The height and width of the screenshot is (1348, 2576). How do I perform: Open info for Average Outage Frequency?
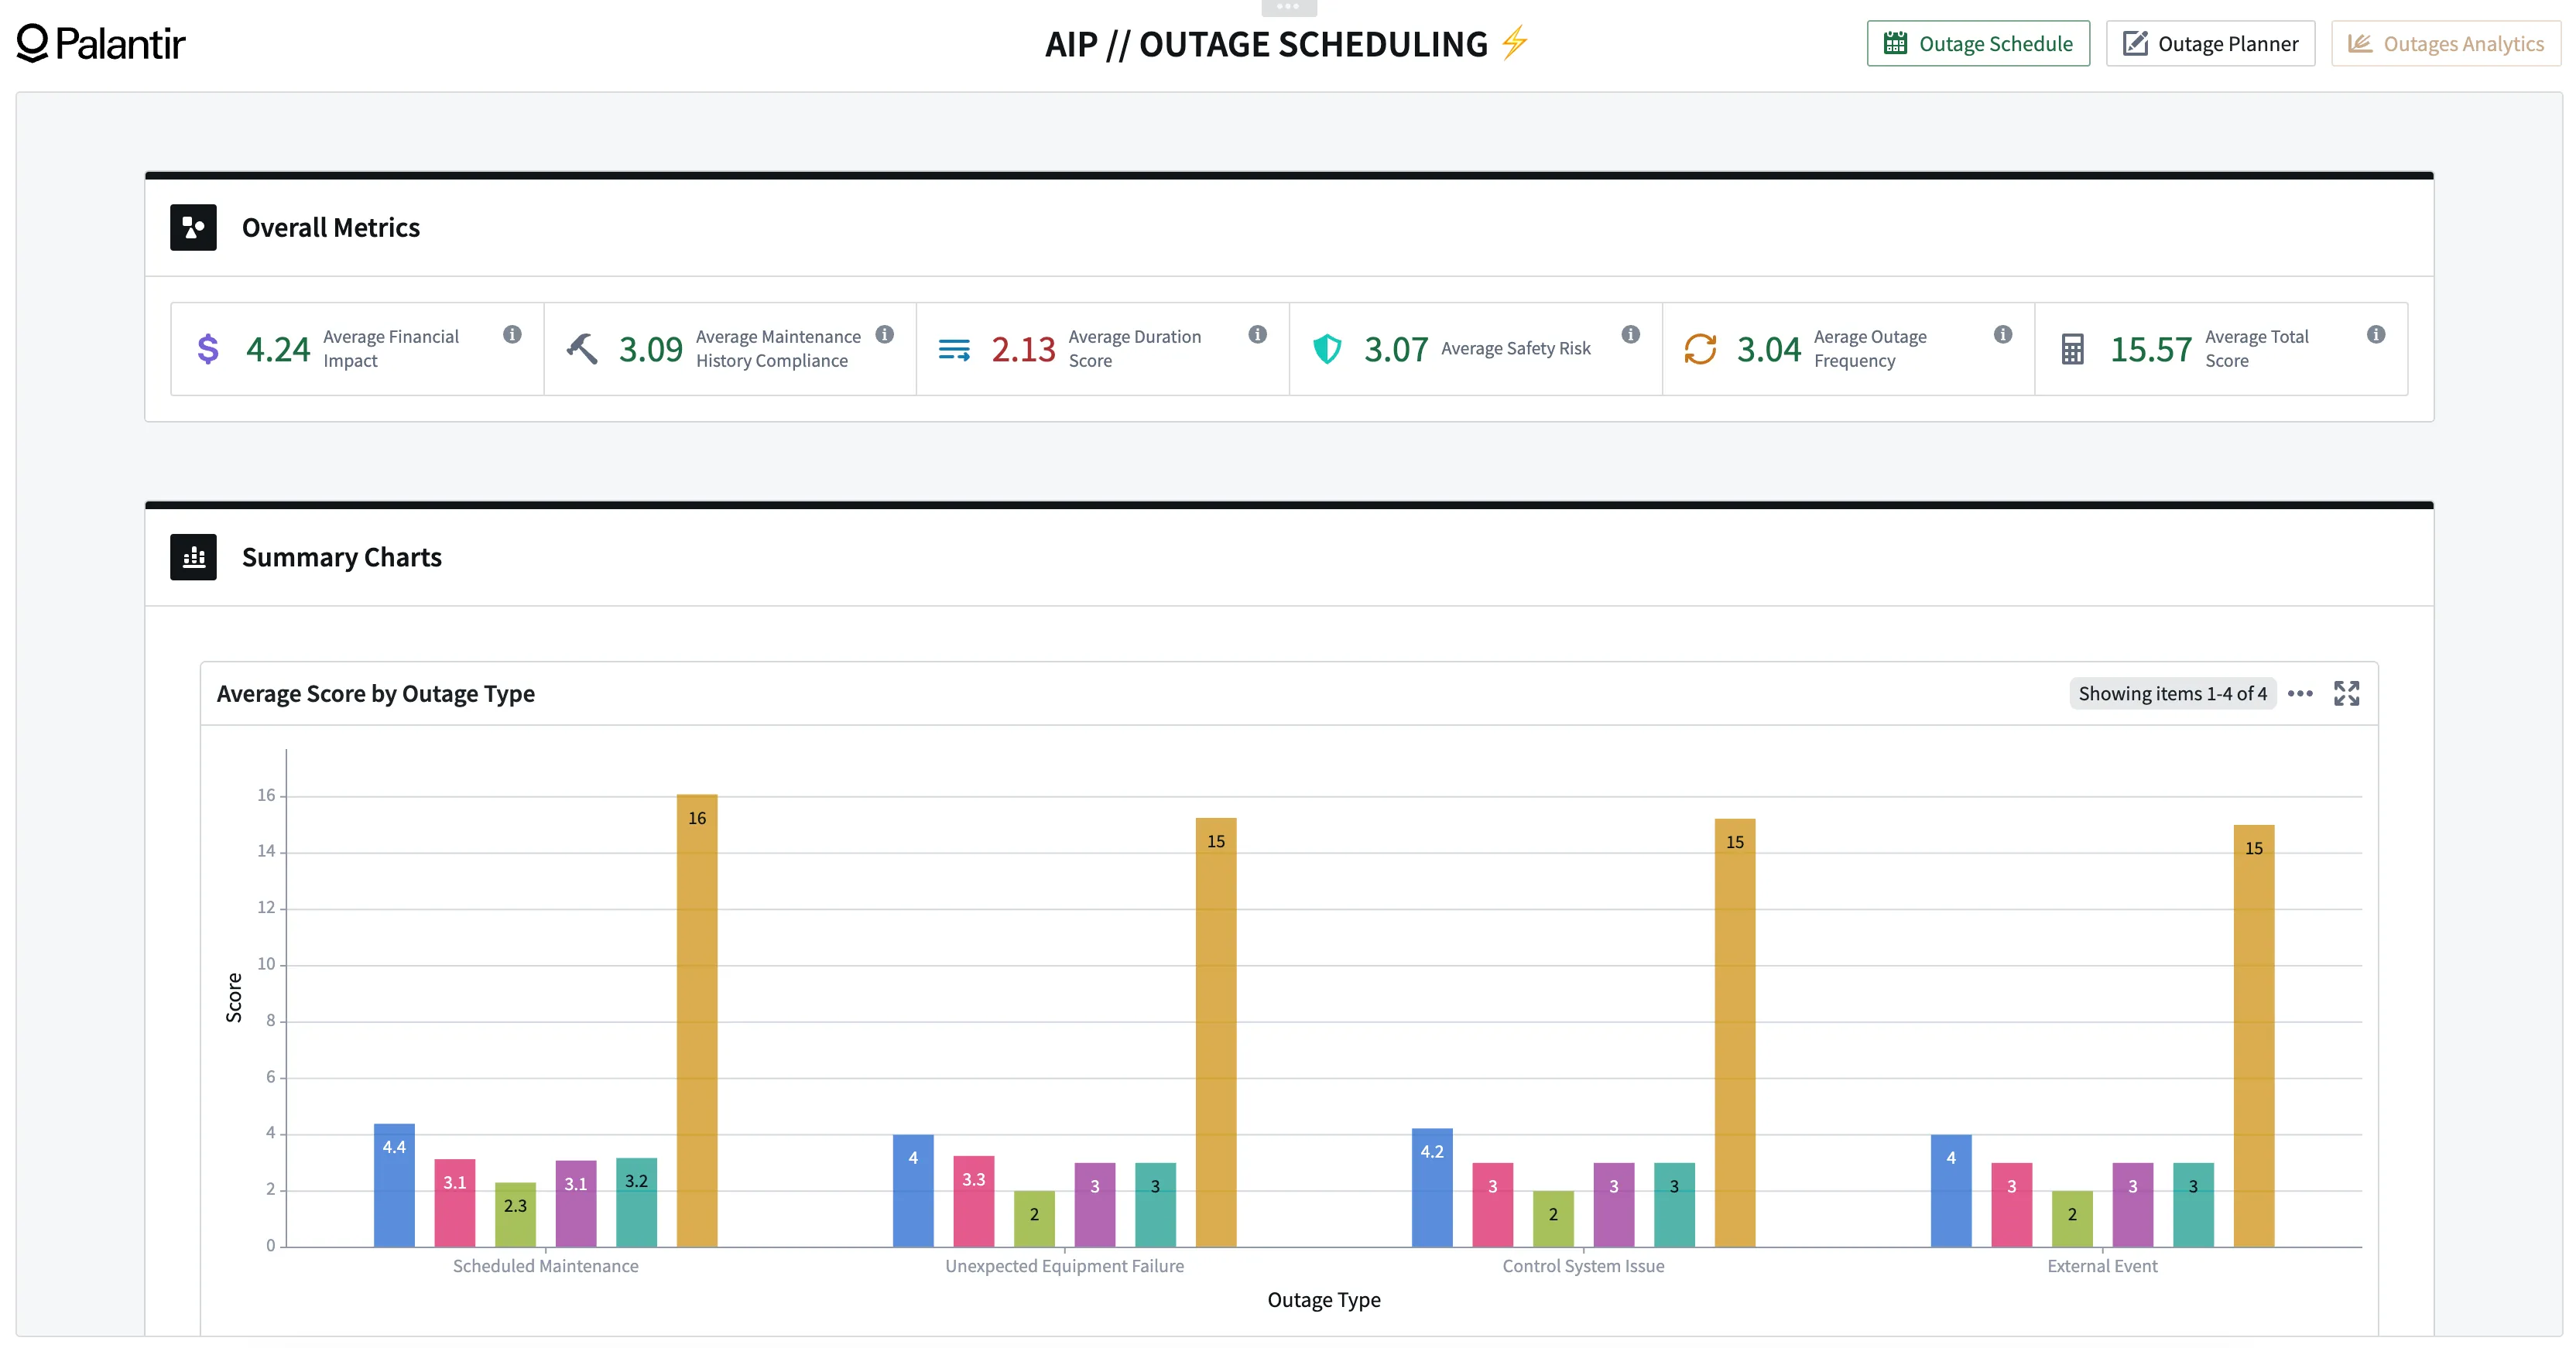coord(2002,334)
